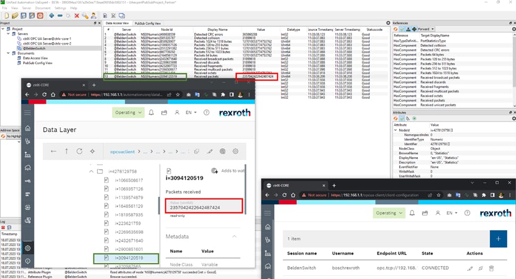Select node i=2432671640 in Data Layer tree
The height and width of the screenshot is (279, 516).
pyautogui.click(x=128, y=240)
